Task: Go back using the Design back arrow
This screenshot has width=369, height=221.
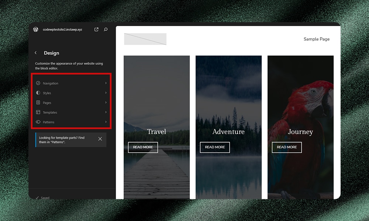Action: (x=36, y=53)
